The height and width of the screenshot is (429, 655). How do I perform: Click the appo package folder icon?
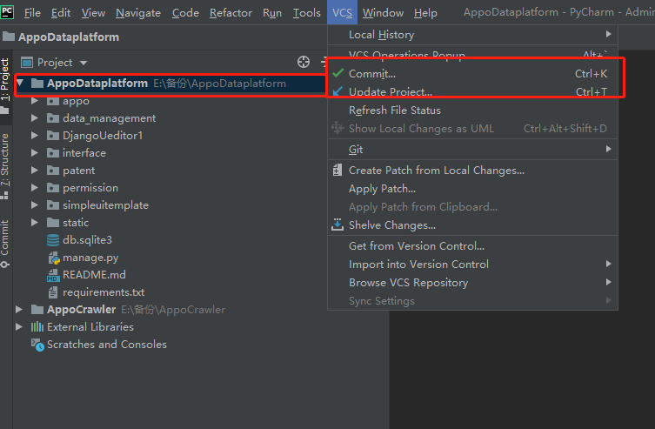click(x=53, y=101)
